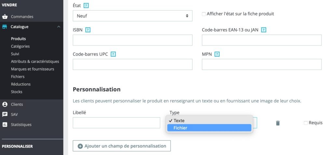The height and width of the screenshot is (155, 333).
Task: Click the Catalogue store icon
Action: click(x=5, y=27)
